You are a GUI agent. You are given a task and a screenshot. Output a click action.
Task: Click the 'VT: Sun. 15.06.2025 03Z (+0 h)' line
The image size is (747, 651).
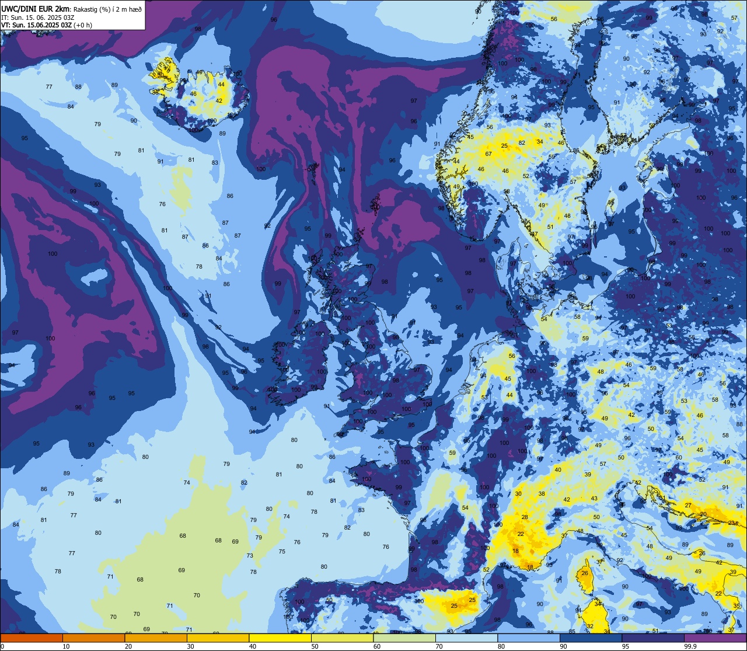tap(47, 25)
